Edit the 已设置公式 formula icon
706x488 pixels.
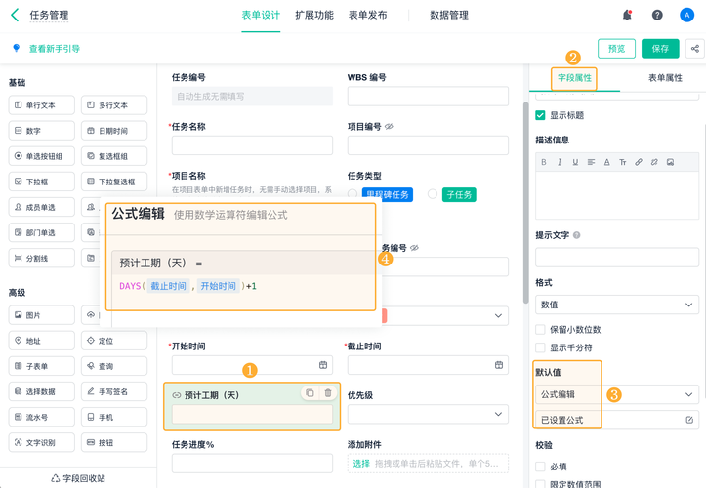pos(688,420)
